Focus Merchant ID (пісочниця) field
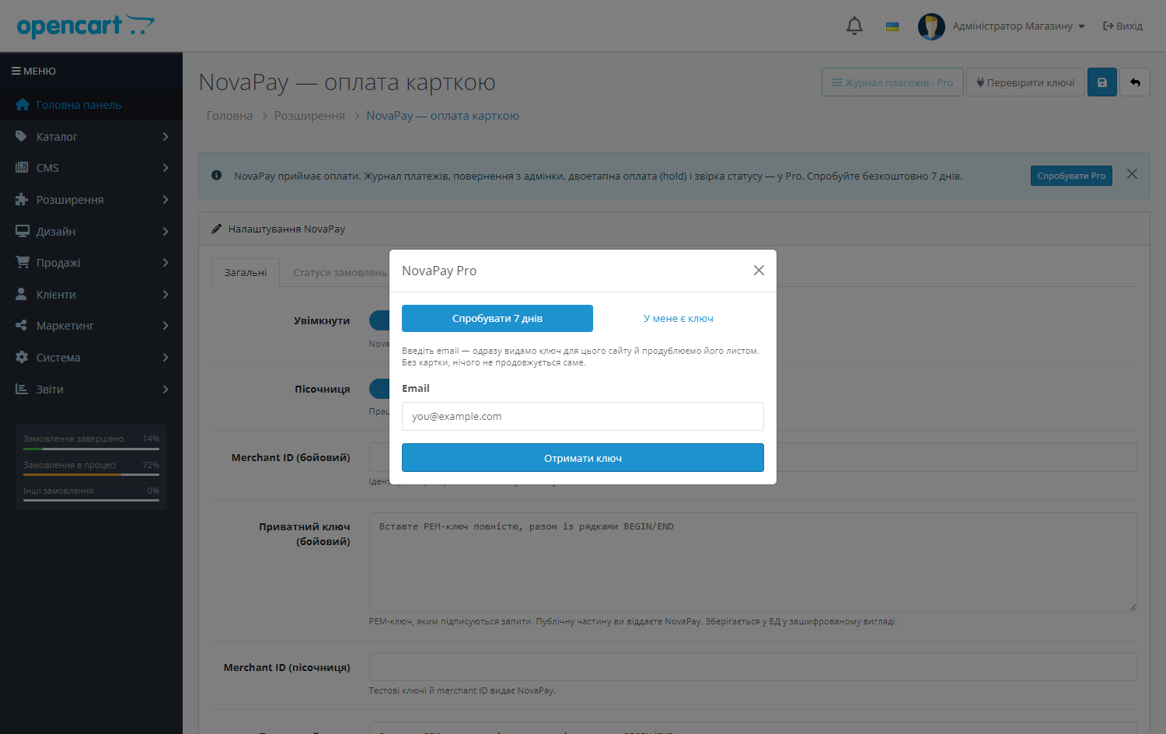This screenshot has height=734, width=1166. point(752,667)
